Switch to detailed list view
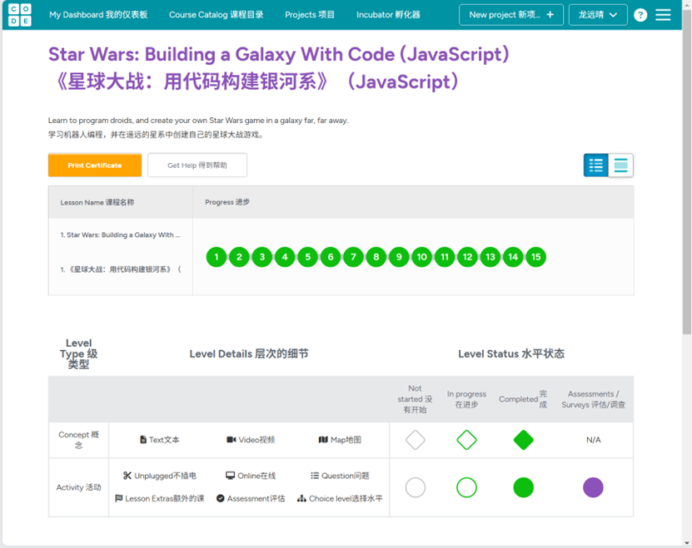This screenshot has height=548, width=692. click(595, 165)
